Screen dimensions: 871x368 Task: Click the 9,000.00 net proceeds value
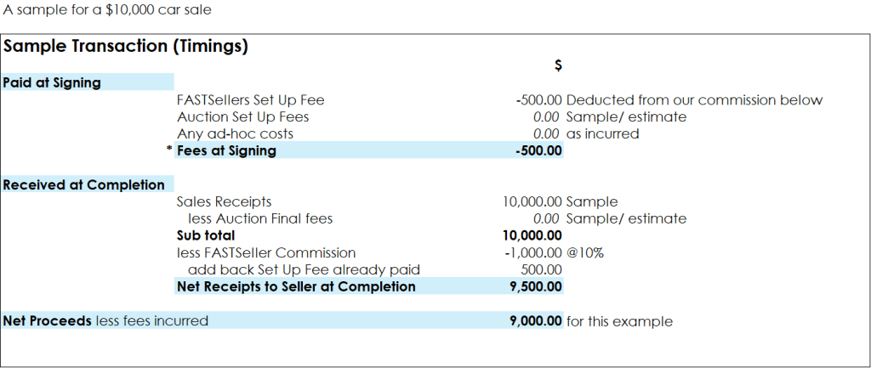[x=536, y=320]
